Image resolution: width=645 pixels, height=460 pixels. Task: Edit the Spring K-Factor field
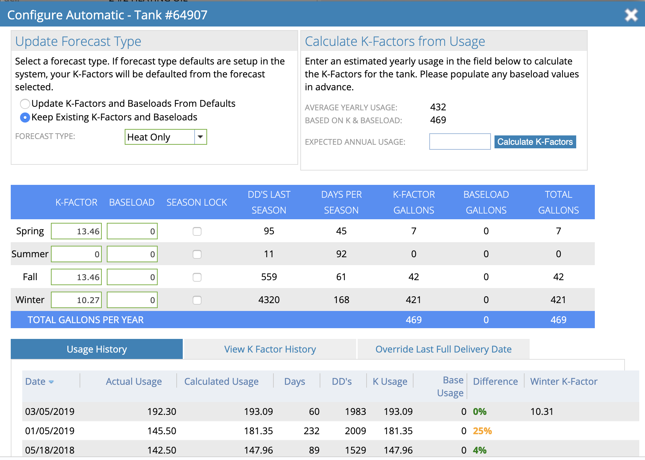pyautogui.click(x=76, y=231)
